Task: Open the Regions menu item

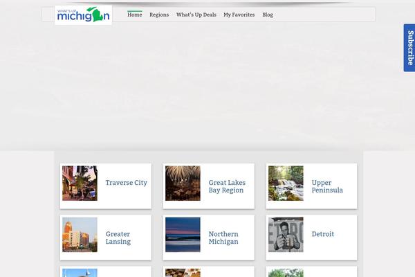Action: 159,15
